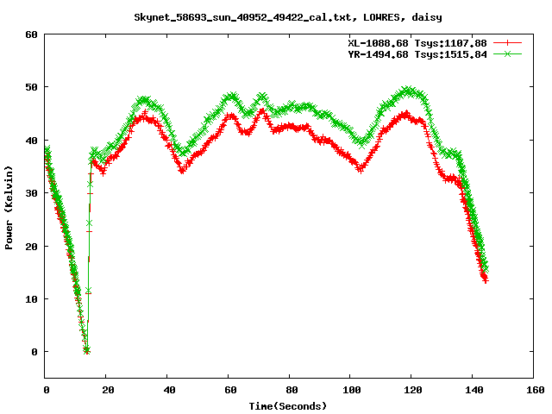Click the curve's lowest point near zero Kelvin

point(86,350)
